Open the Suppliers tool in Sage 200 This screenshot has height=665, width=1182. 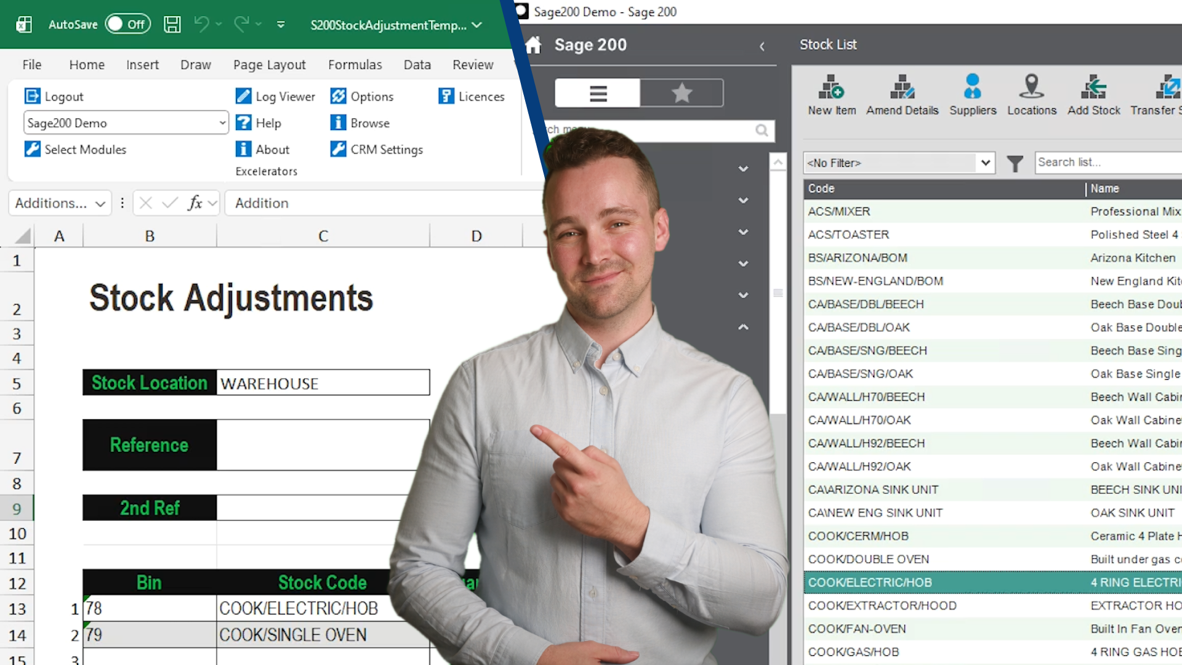[973, 94]
